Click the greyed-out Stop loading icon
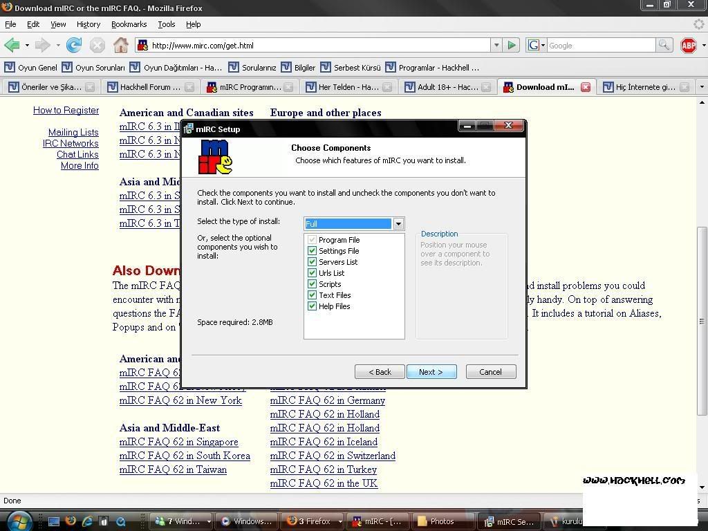This screenshot has width=708, height=531. (97, 45)
